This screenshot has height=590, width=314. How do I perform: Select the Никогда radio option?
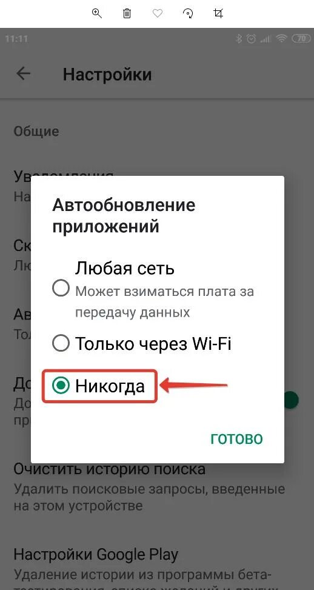click(x=61, y=386)
